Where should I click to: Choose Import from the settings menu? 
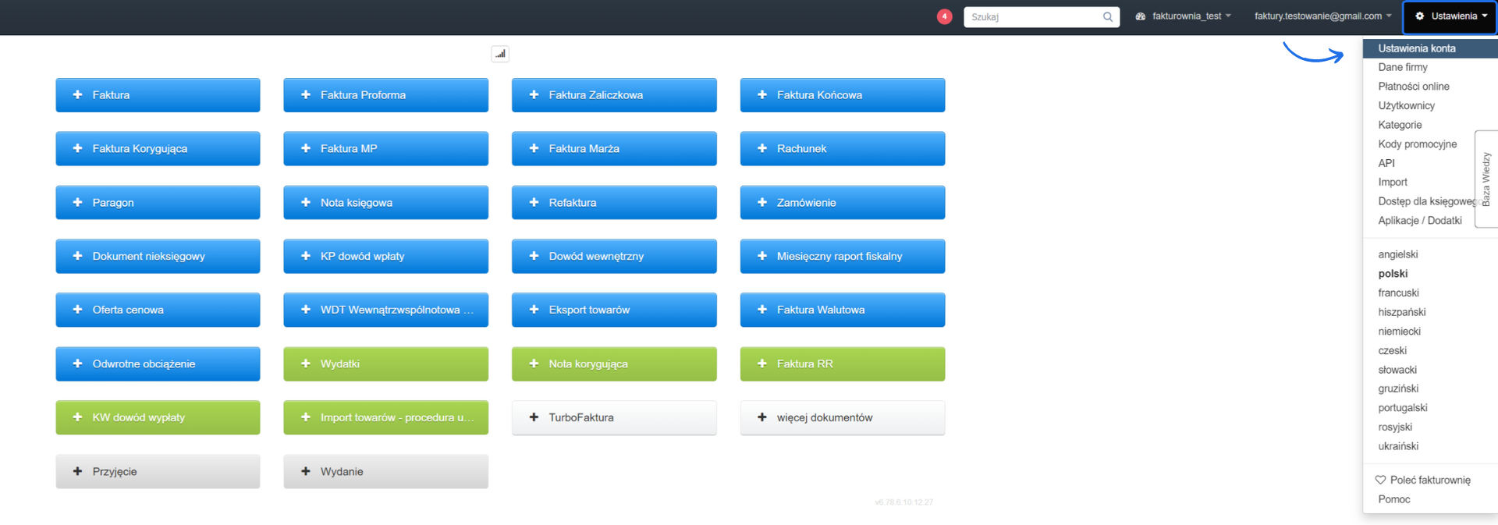pyautogui.click(x=1393, y=182)
